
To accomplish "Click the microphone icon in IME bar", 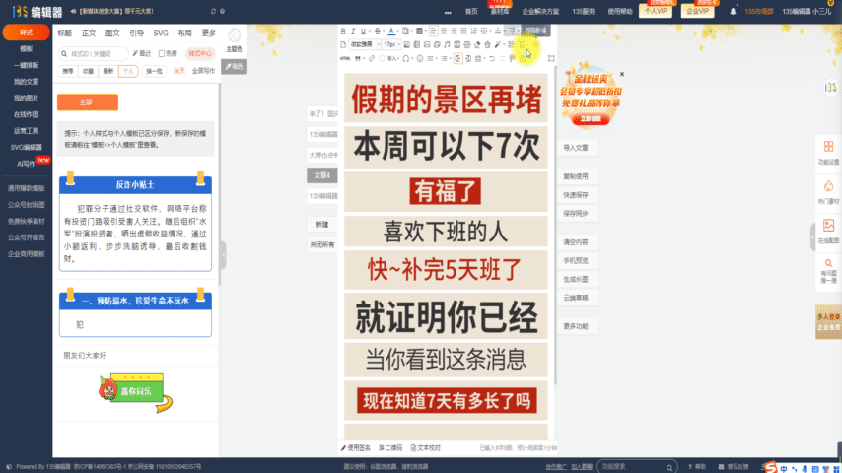I will 805,469.
